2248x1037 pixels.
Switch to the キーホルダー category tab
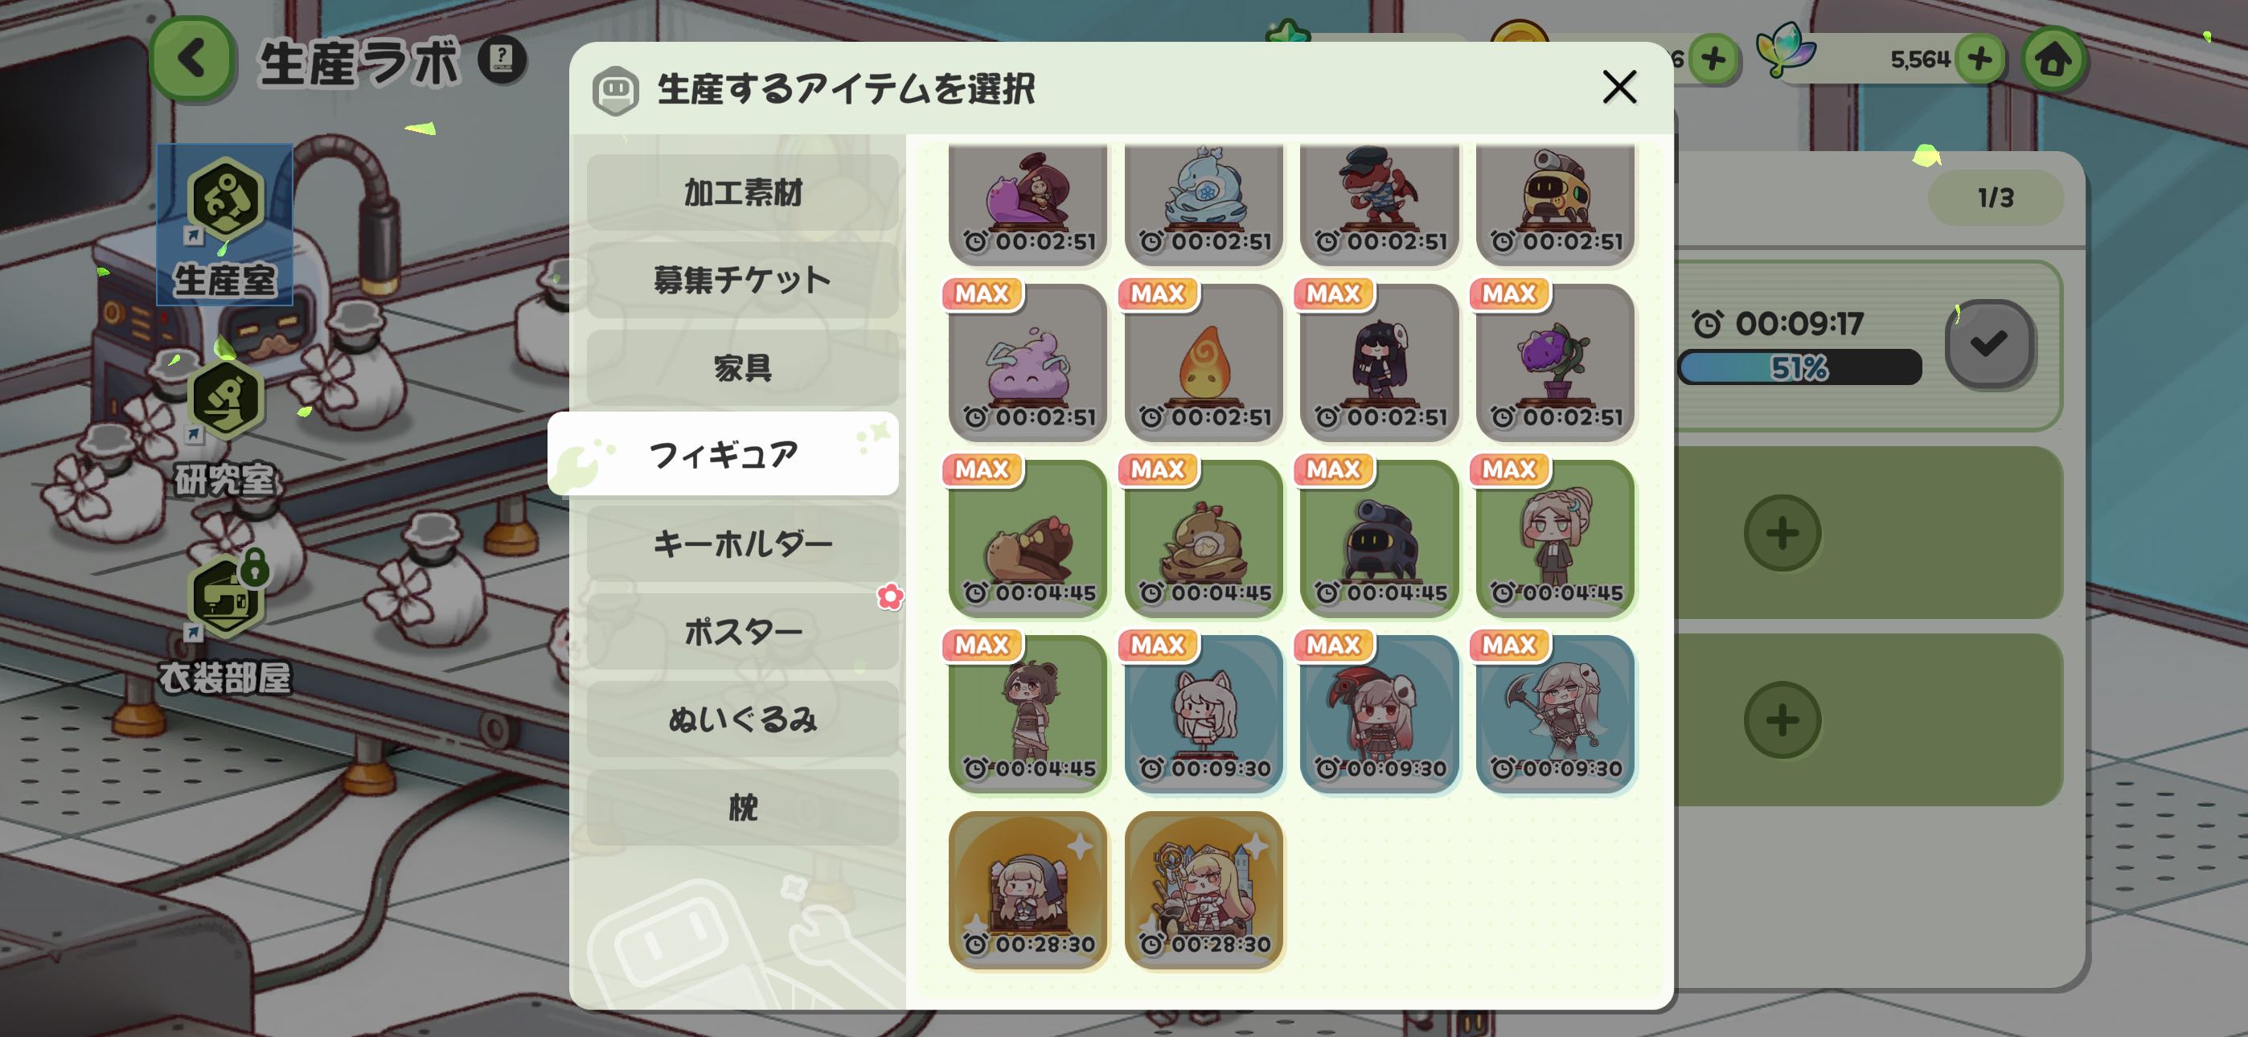pos(743,543)
